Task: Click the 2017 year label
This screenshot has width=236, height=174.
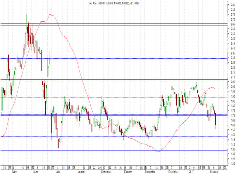Action: pos(191,172)
